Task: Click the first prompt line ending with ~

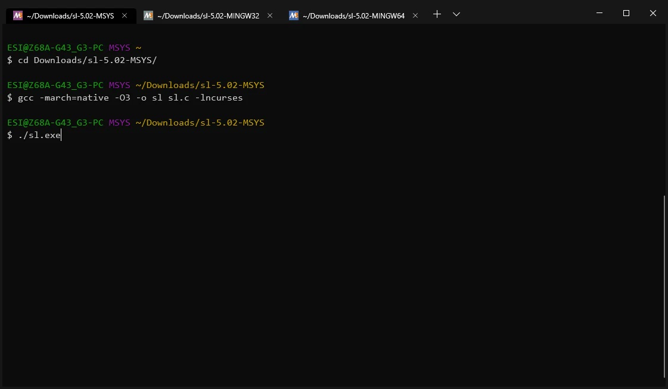Action: [74, 48]
